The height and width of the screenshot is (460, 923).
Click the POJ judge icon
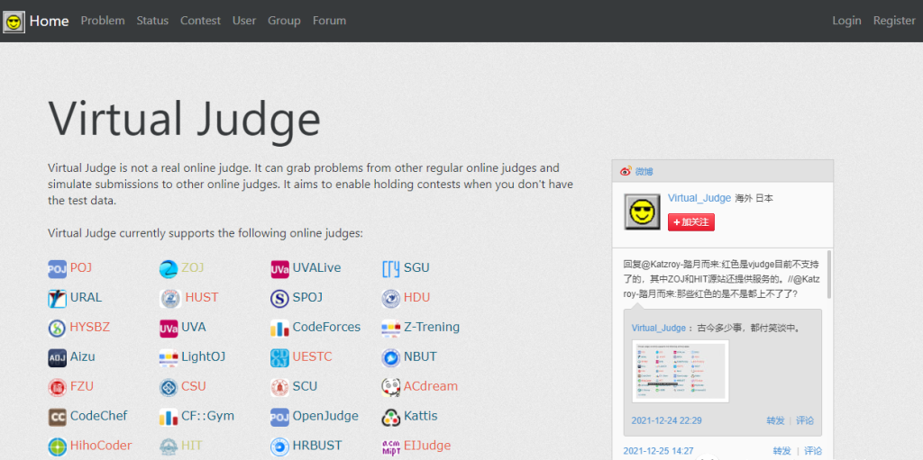pyautogui.click(x=57, y=269)
